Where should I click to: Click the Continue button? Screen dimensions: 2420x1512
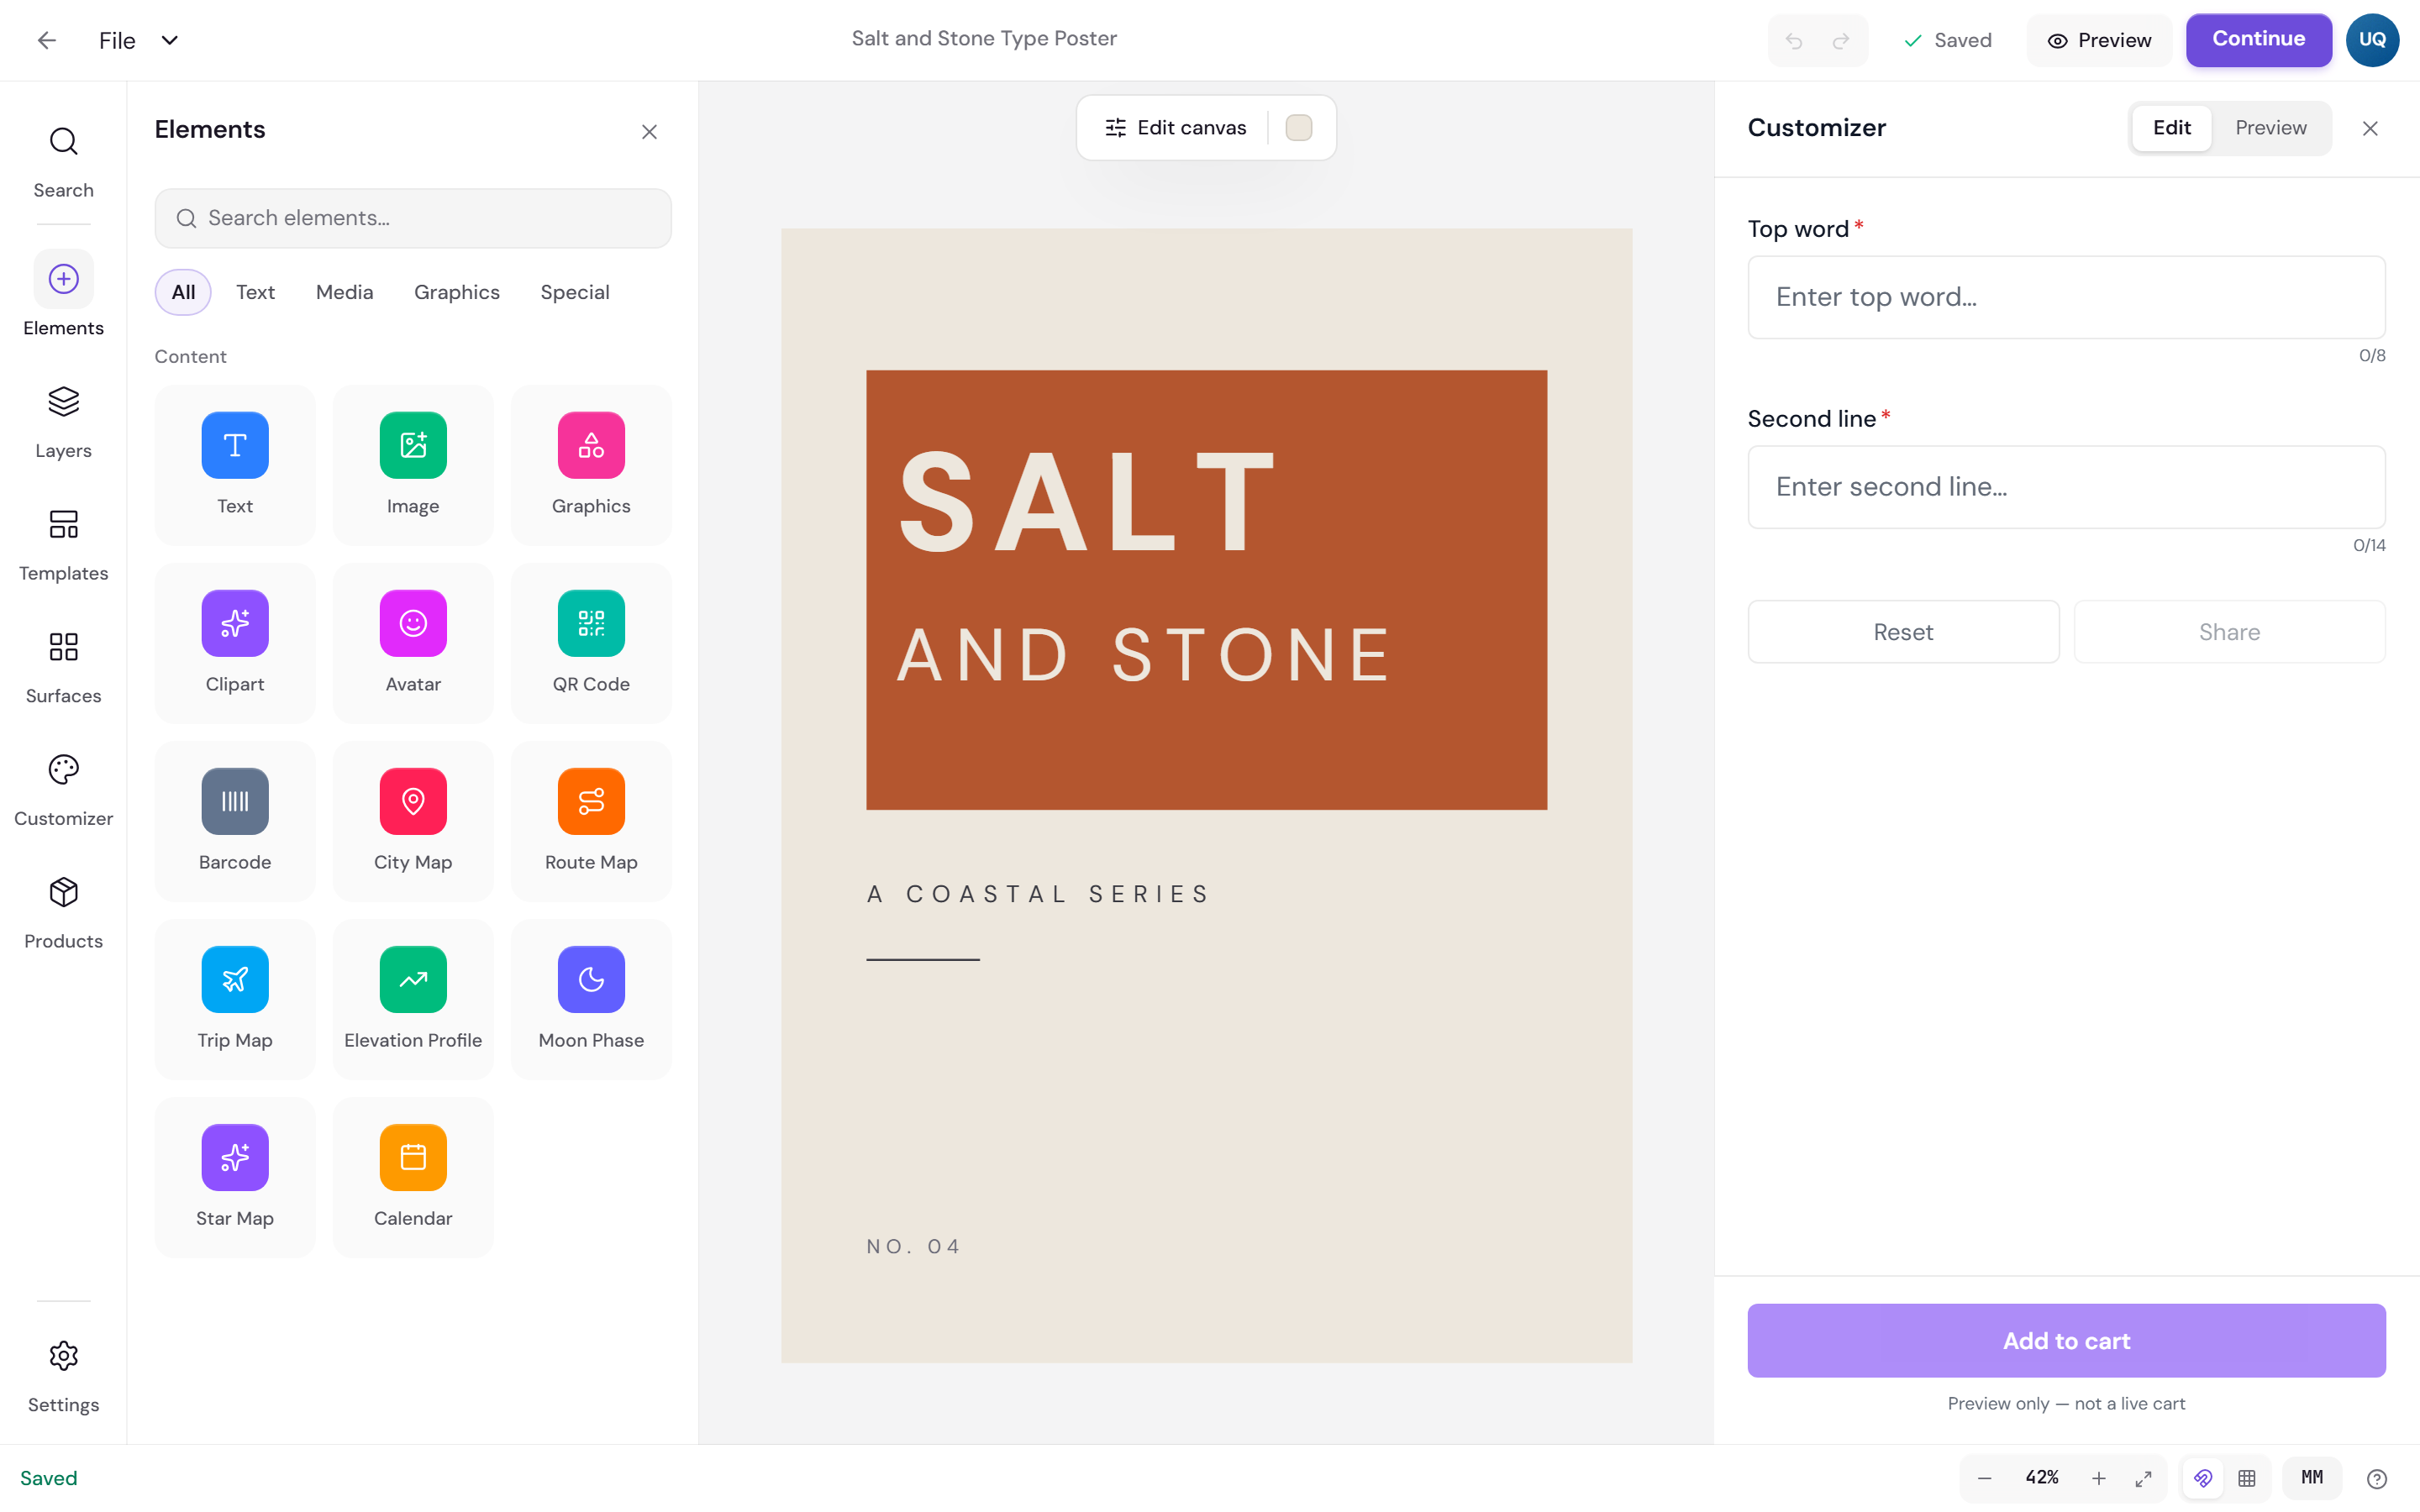tap(2258, 40)
